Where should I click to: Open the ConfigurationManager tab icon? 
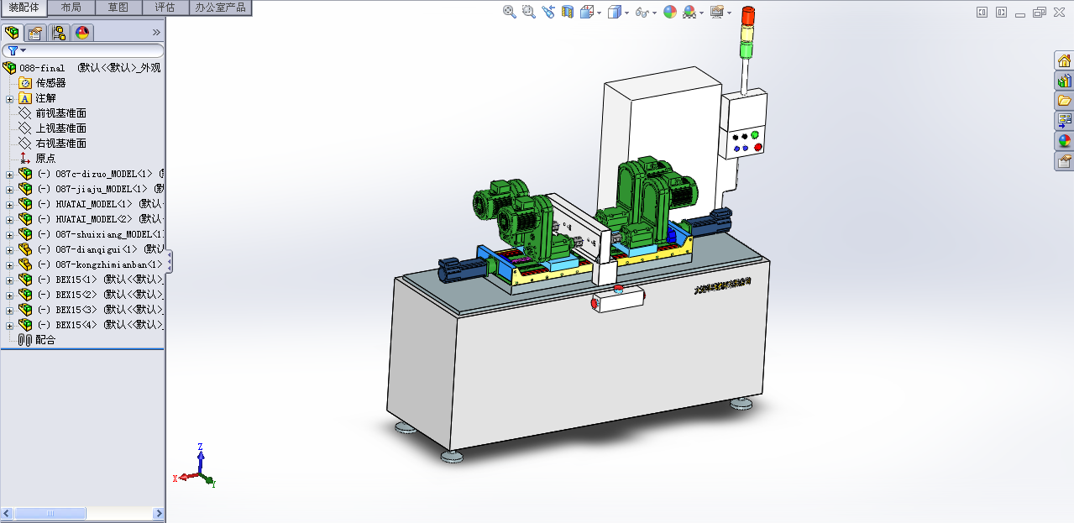(59, 33)
